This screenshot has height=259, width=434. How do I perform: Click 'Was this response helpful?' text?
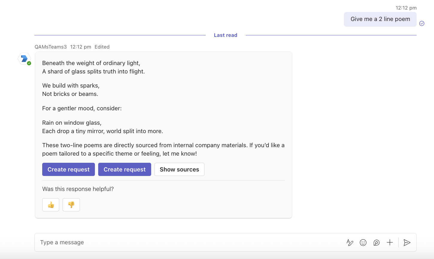click(x=78, y=189)
